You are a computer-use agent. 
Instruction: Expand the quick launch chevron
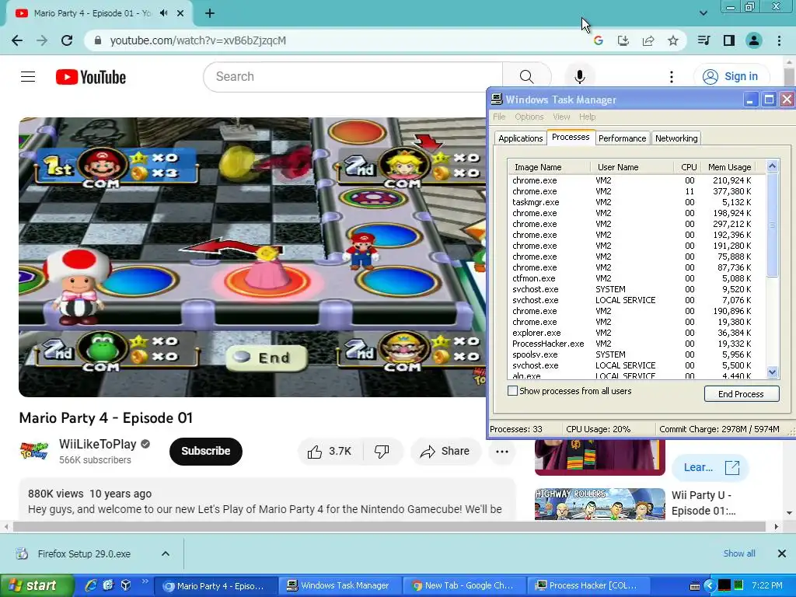[145, 581]
